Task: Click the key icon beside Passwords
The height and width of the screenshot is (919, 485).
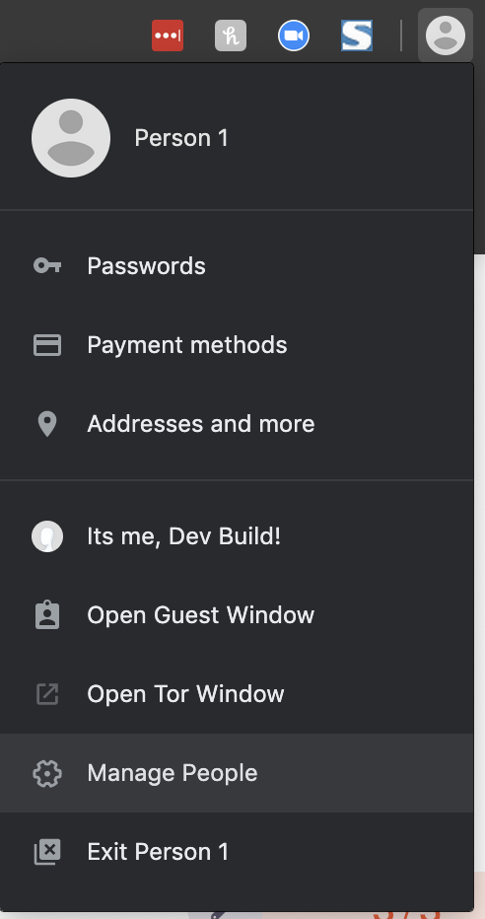Action: click(x=47, y=266)
